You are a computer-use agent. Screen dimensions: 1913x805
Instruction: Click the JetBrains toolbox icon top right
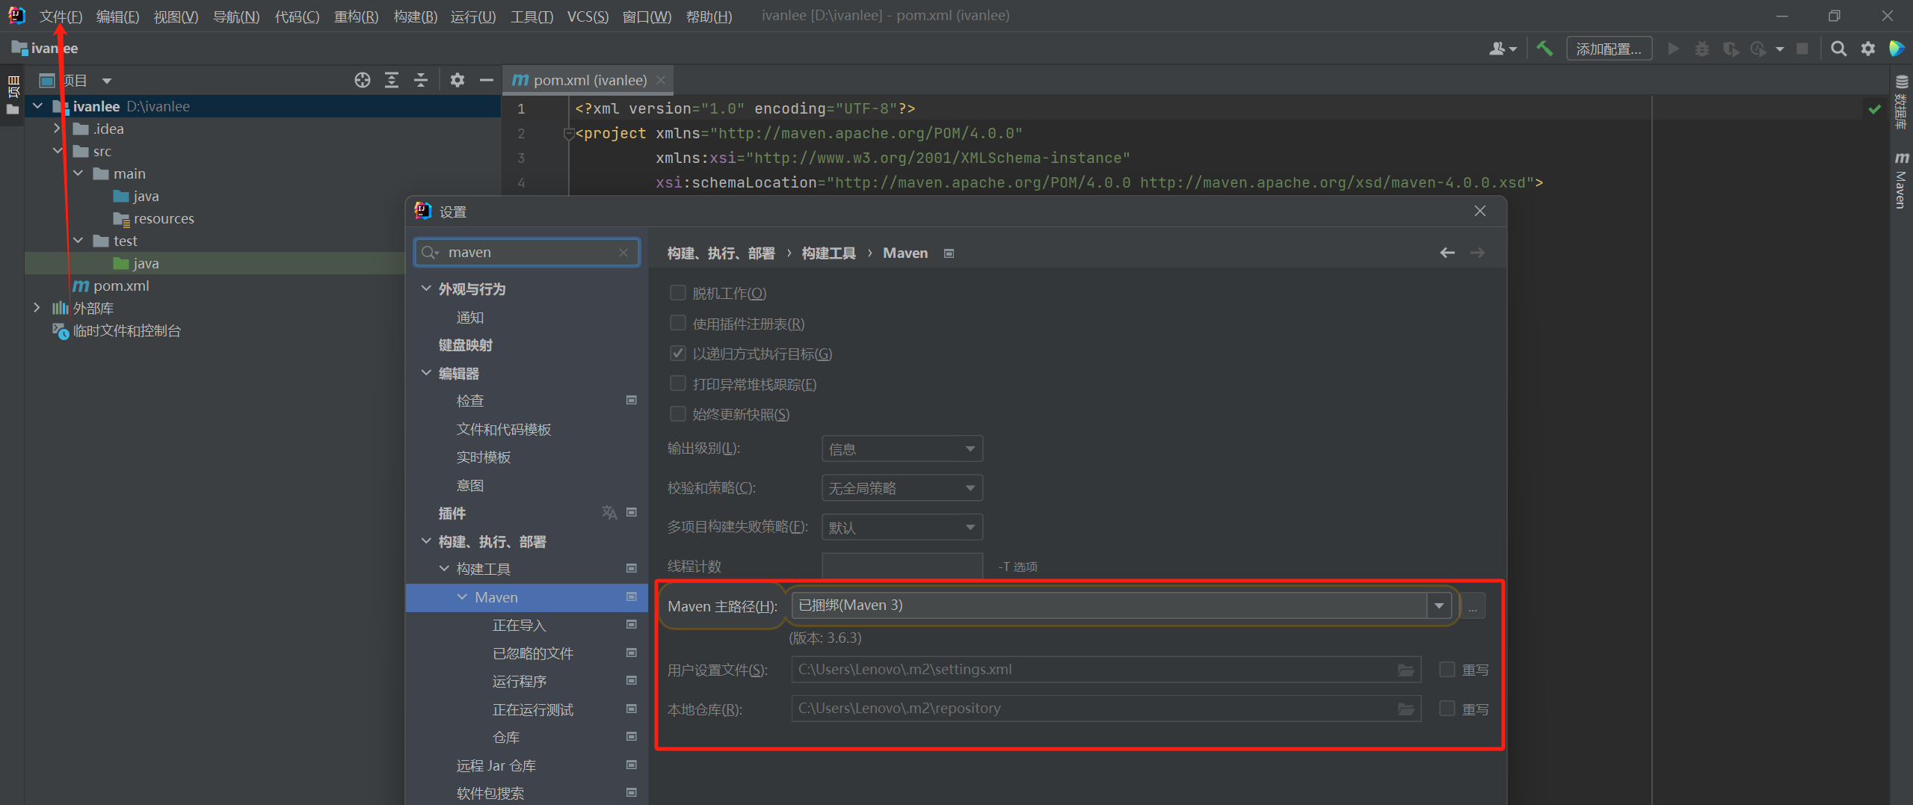1897,49
